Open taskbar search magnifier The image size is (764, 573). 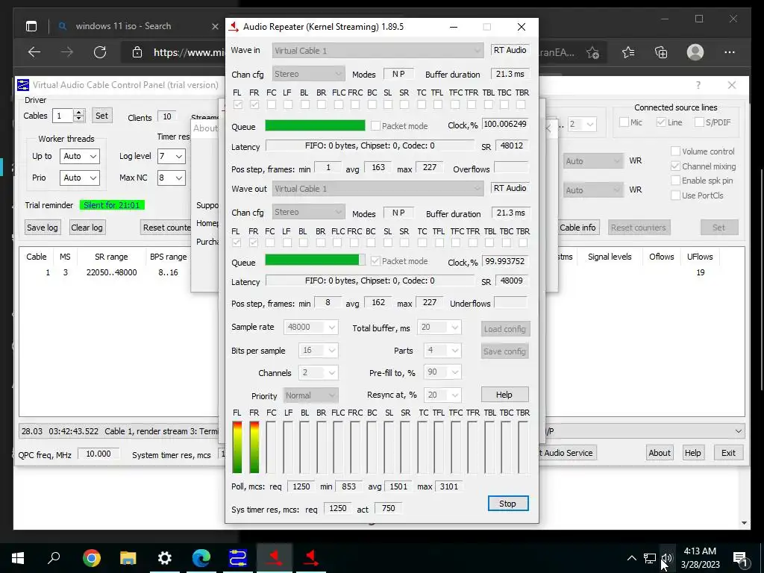click(54, 557)
